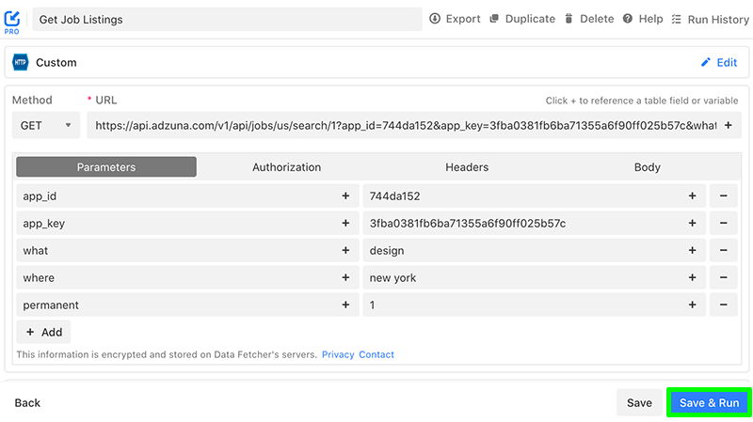753x422 pixels.
Task: Click the Export button label
Action: coord(463,19)
